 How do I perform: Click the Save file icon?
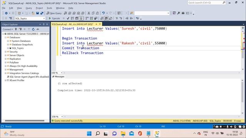coord(38,13)
